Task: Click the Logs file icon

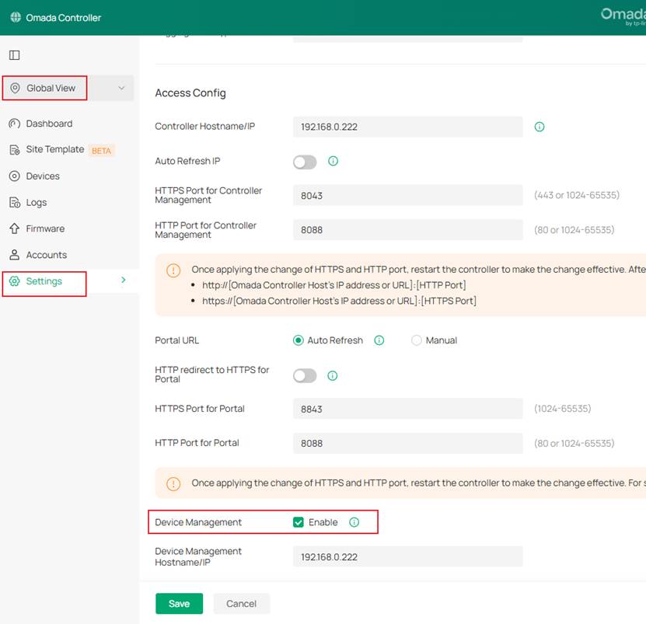Action: click(15, 202)
